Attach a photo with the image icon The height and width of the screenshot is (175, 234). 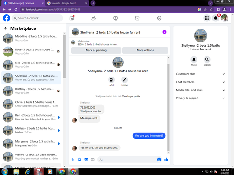80,160
